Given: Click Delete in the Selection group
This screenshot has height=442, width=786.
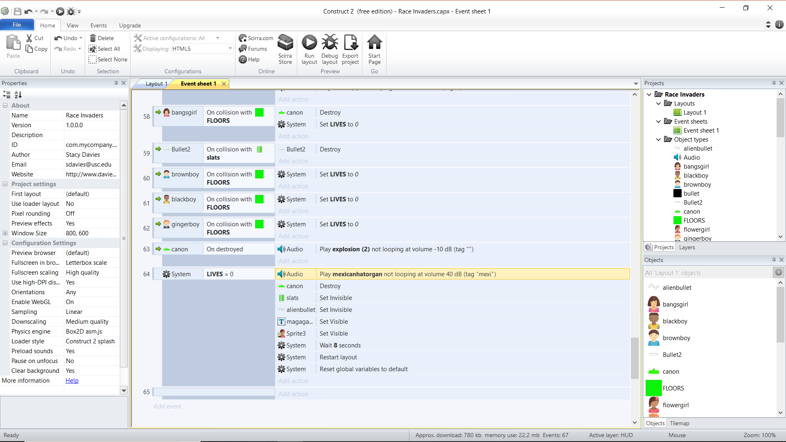Looking at the screenshot, I should pyautogui.click(x=102, y=38).
